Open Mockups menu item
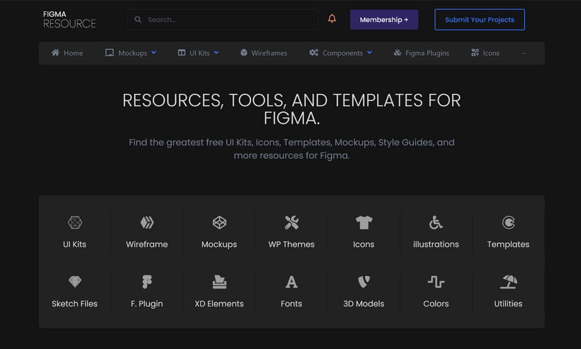The height and width of the screenshot is (349, 581). pyautogui.click(x=132, y=53)
